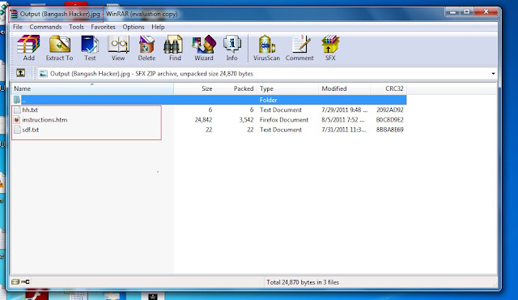Open the Commands menu
This screenshot has height=300, width=518.
(45, 27)
